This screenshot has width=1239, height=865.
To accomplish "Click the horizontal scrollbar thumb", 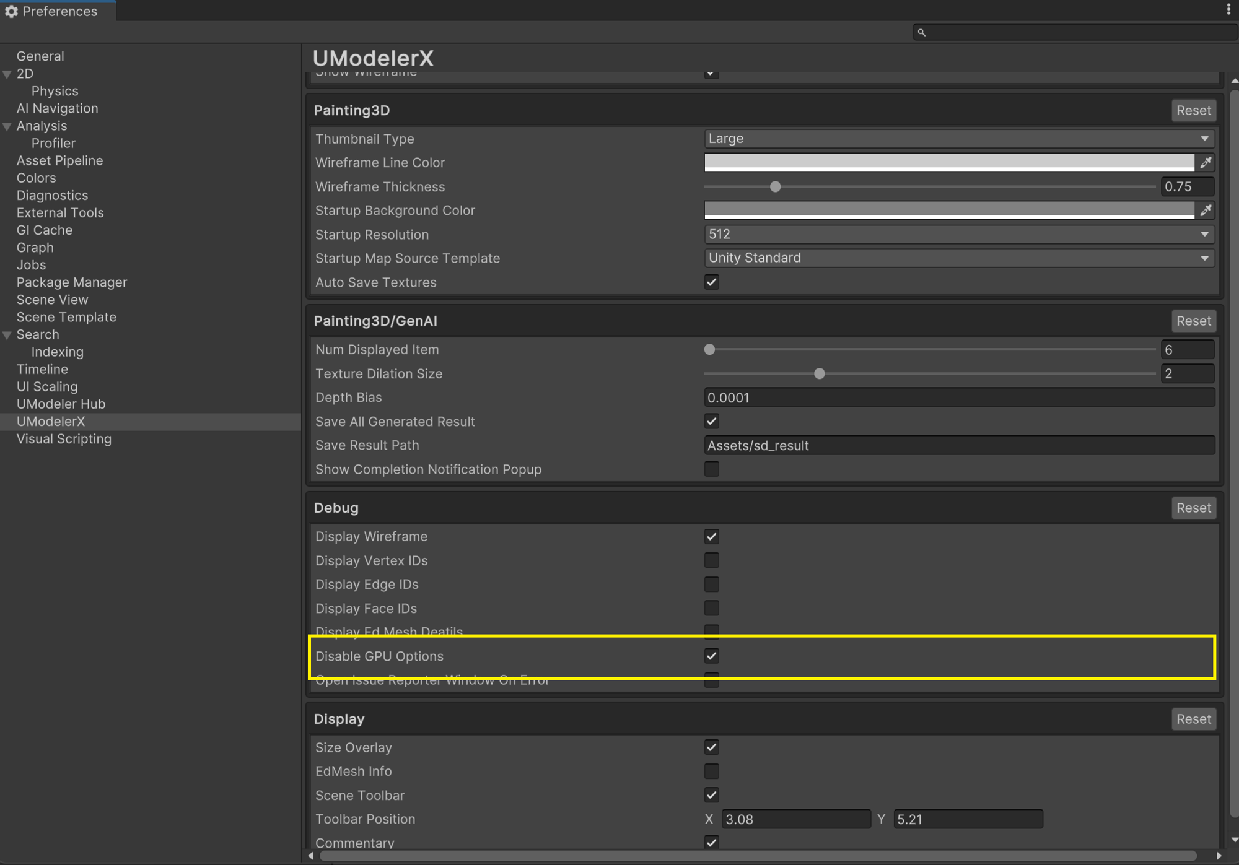I will click(x=758, y=856).
